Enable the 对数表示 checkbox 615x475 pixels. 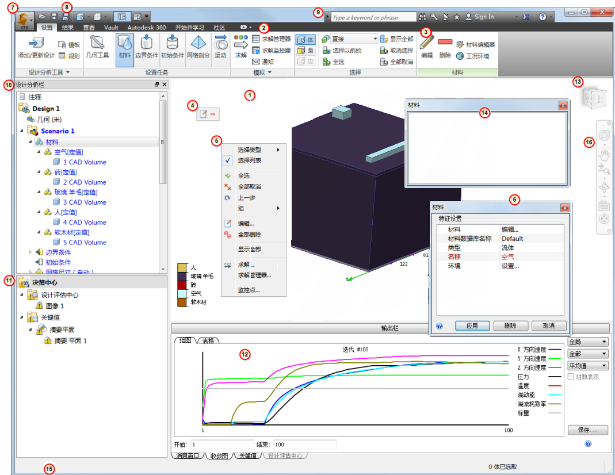click(571, 376)
